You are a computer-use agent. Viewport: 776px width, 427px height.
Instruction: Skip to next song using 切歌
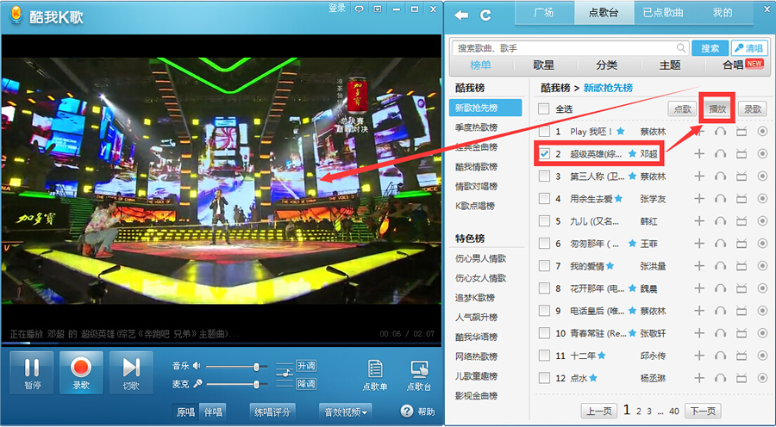[131, 373]
